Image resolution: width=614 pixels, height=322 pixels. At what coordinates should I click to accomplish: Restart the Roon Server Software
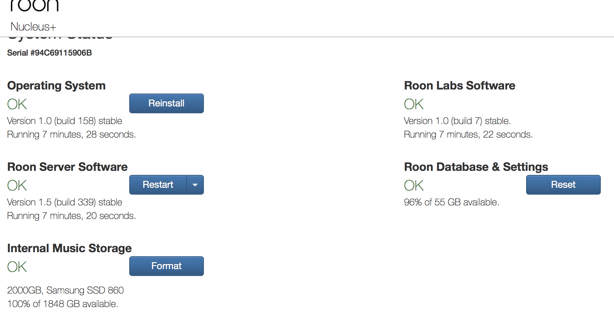click(158, 185)
